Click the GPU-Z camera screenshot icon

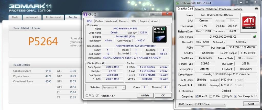256,8
